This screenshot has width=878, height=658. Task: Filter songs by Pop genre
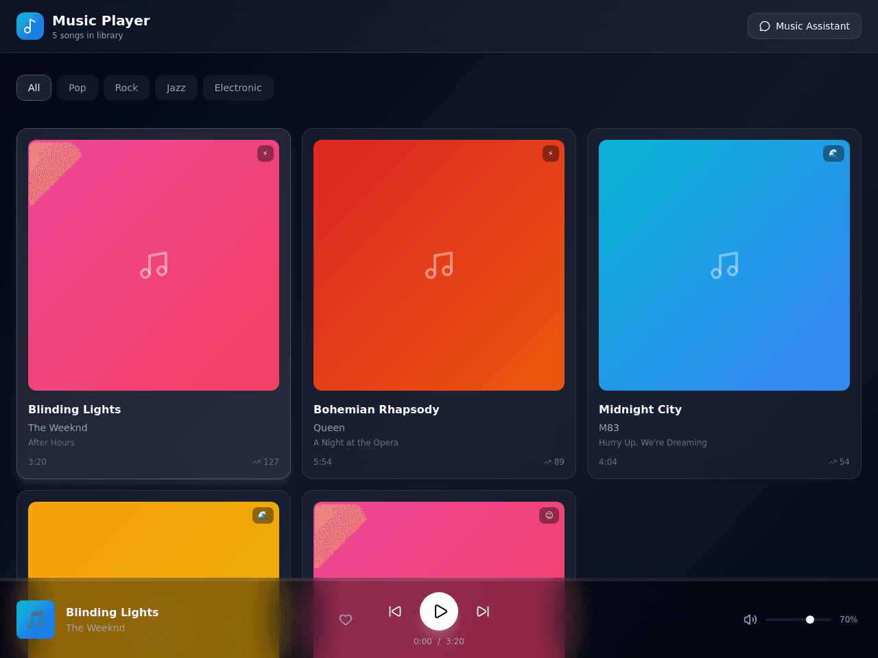pos(78,88)
